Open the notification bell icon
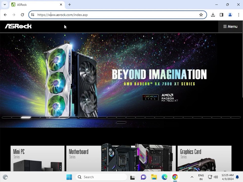 coord(237,177)
